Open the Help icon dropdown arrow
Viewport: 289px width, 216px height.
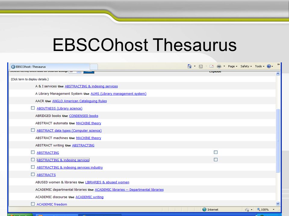(x=272, y=67)
